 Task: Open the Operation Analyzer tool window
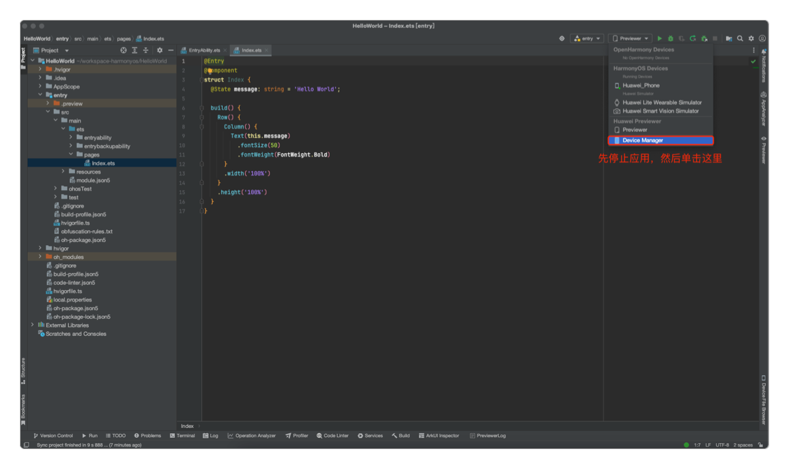tap(252, 436)
